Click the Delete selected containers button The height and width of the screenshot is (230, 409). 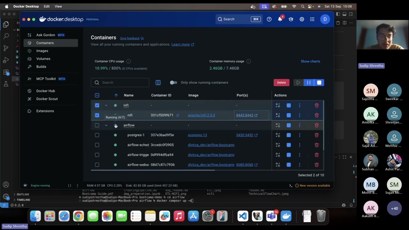[282, 82]
